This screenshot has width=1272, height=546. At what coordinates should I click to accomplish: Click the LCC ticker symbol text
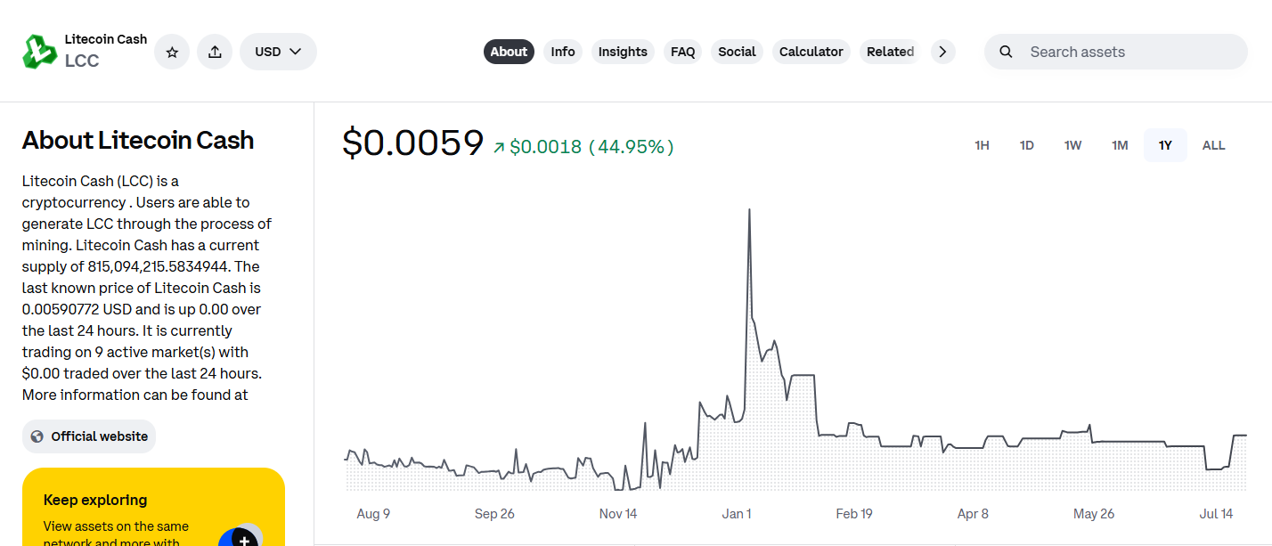tap(82, 61)
